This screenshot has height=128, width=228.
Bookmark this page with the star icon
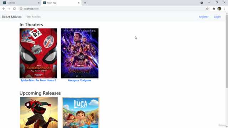pyautogui.click(x=207, y=9)
